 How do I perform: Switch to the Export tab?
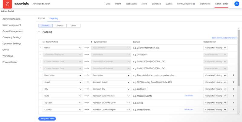(42, 18)
